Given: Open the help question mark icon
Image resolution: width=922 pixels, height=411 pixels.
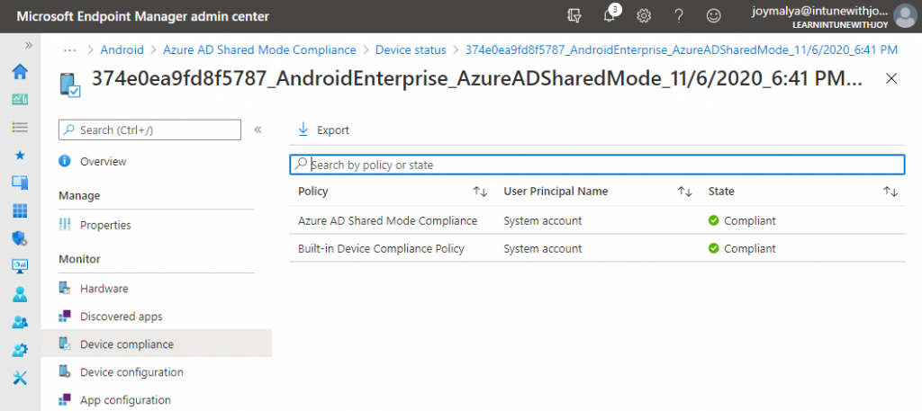Looking at the screenshot, I should [679, 16].
